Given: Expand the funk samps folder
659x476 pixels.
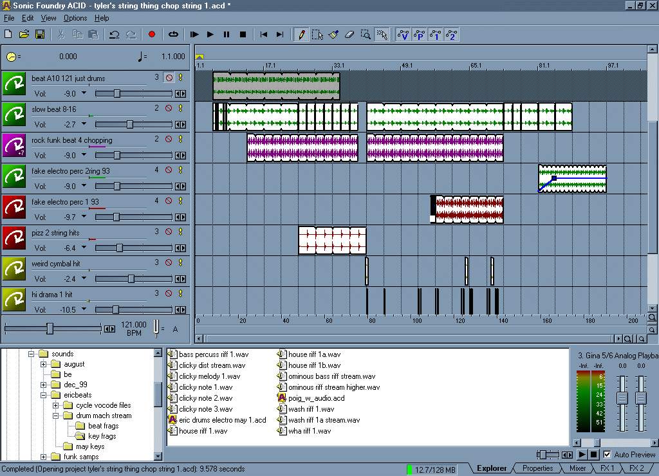Looking at the screenshot, I should tap(43, 457).
